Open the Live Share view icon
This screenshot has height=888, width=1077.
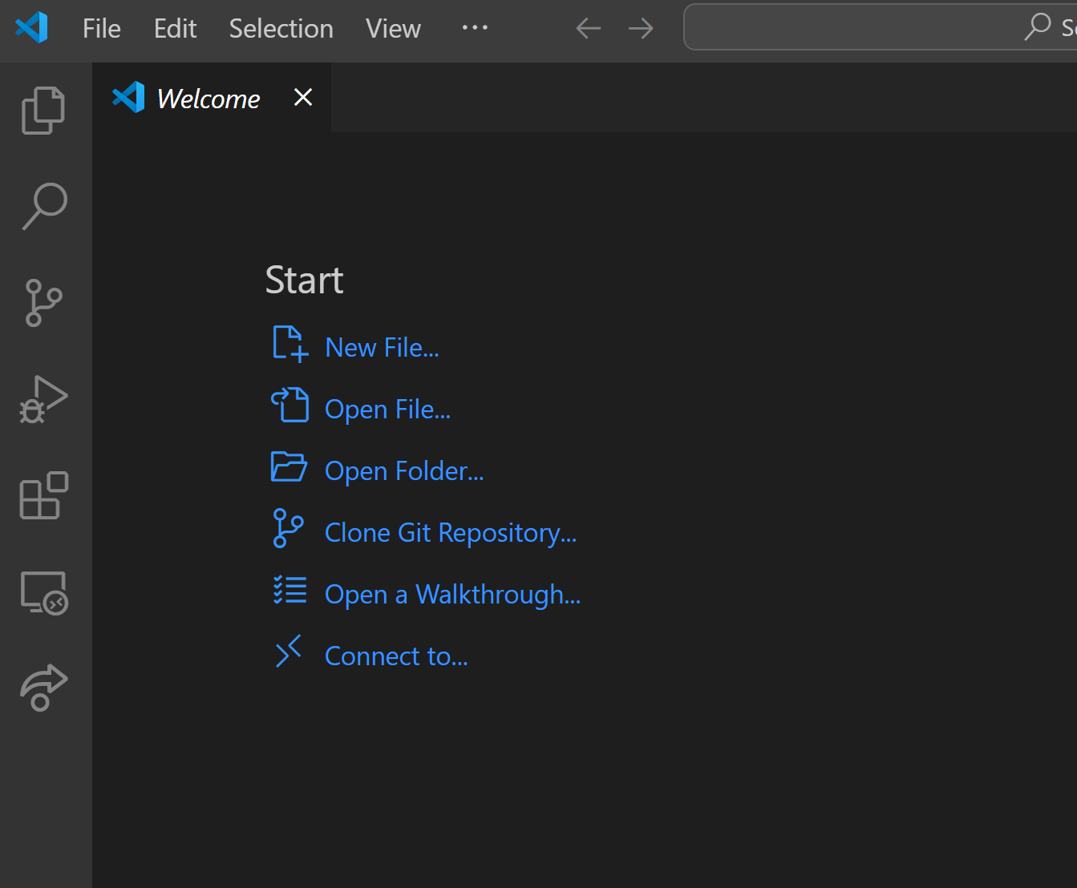[43, 688]
